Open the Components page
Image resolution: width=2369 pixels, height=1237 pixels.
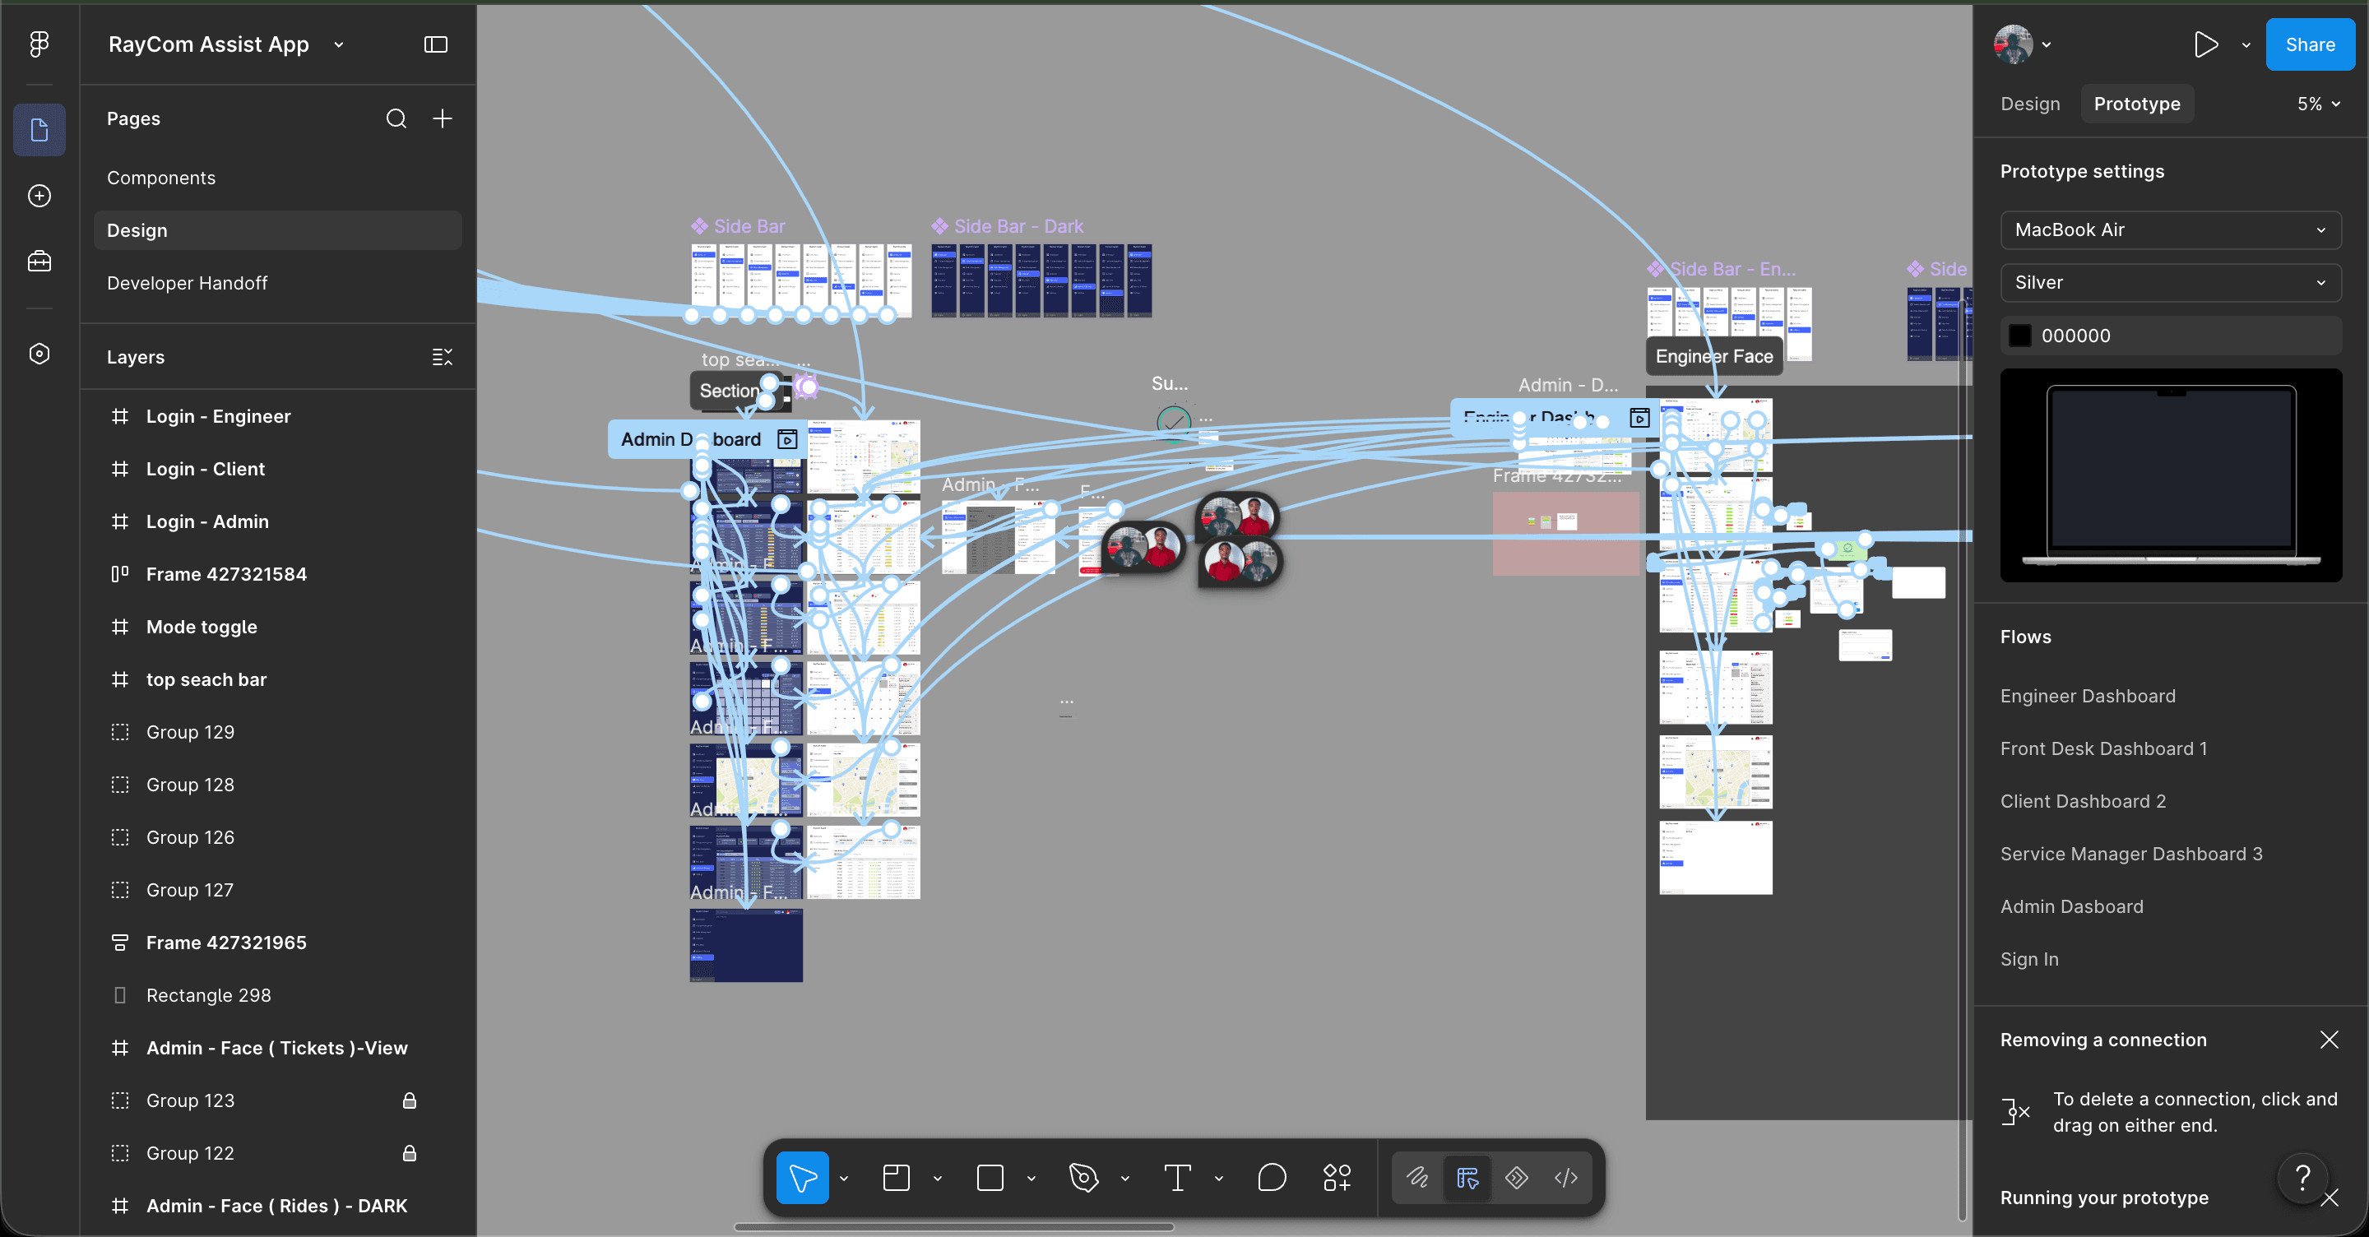click(x=277, y=178)
